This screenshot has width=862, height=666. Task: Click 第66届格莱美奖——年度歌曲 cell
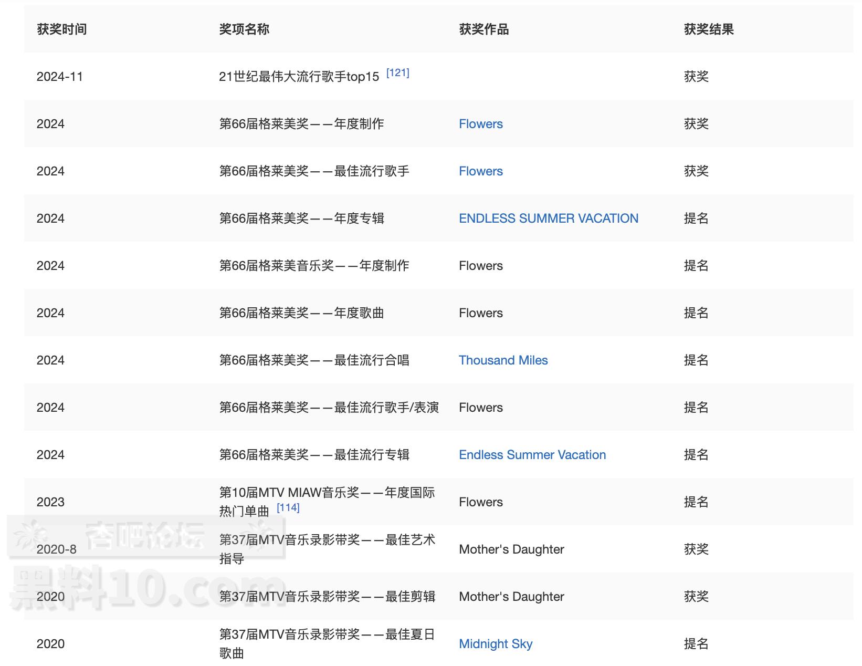tap(301, 313)
